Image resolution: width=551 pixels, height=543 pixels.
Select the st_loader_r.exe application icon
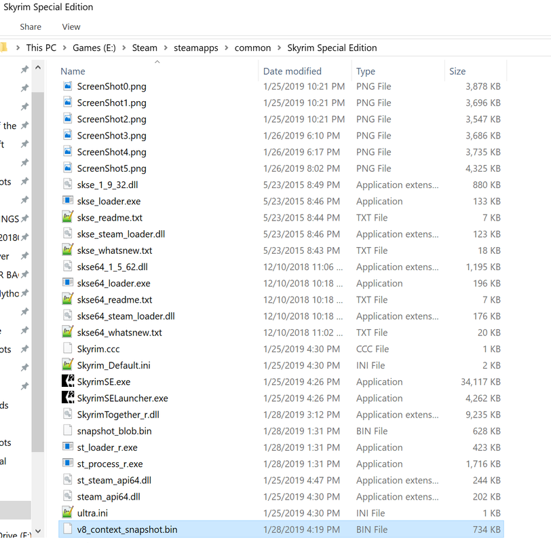pyautogui.click(x=67, y=447)
